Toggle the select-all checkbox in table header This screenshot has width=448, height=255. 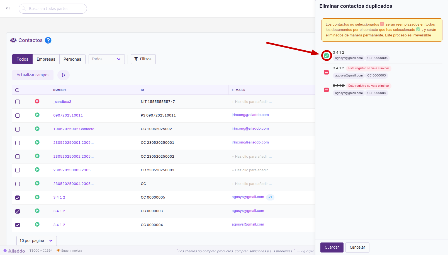(x=17, y=90)
